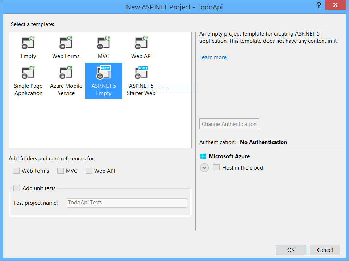The width and height of the screenshot is (349, 261).
Task: Click the template description text
Action: [x=269, y=37]
